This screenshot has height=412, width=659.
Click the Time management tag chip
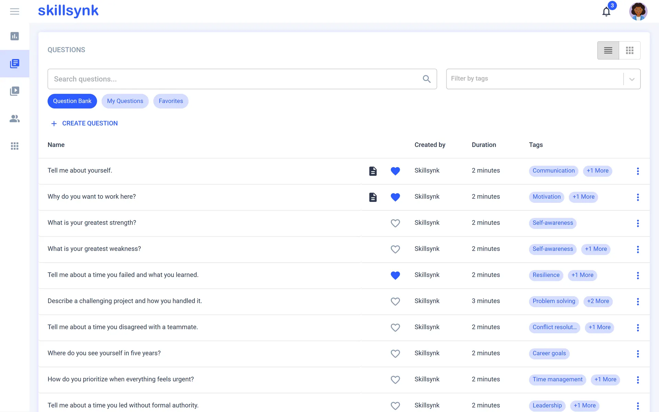coord(557,379)
